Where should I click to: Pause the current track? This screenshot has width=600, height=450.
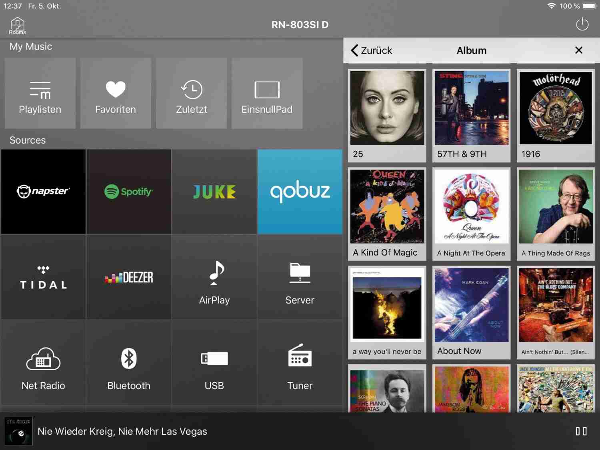coord(581,431)
